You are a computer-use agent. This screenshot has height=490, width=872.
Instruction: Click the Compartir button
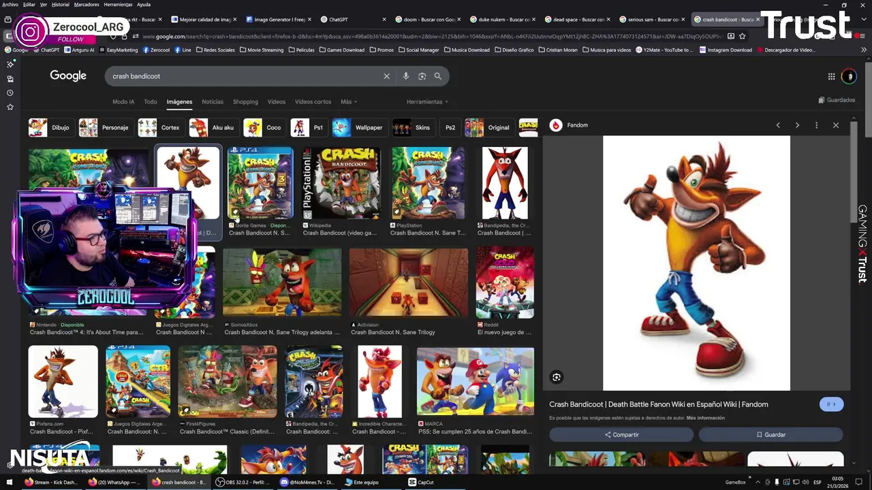point(621,434)
